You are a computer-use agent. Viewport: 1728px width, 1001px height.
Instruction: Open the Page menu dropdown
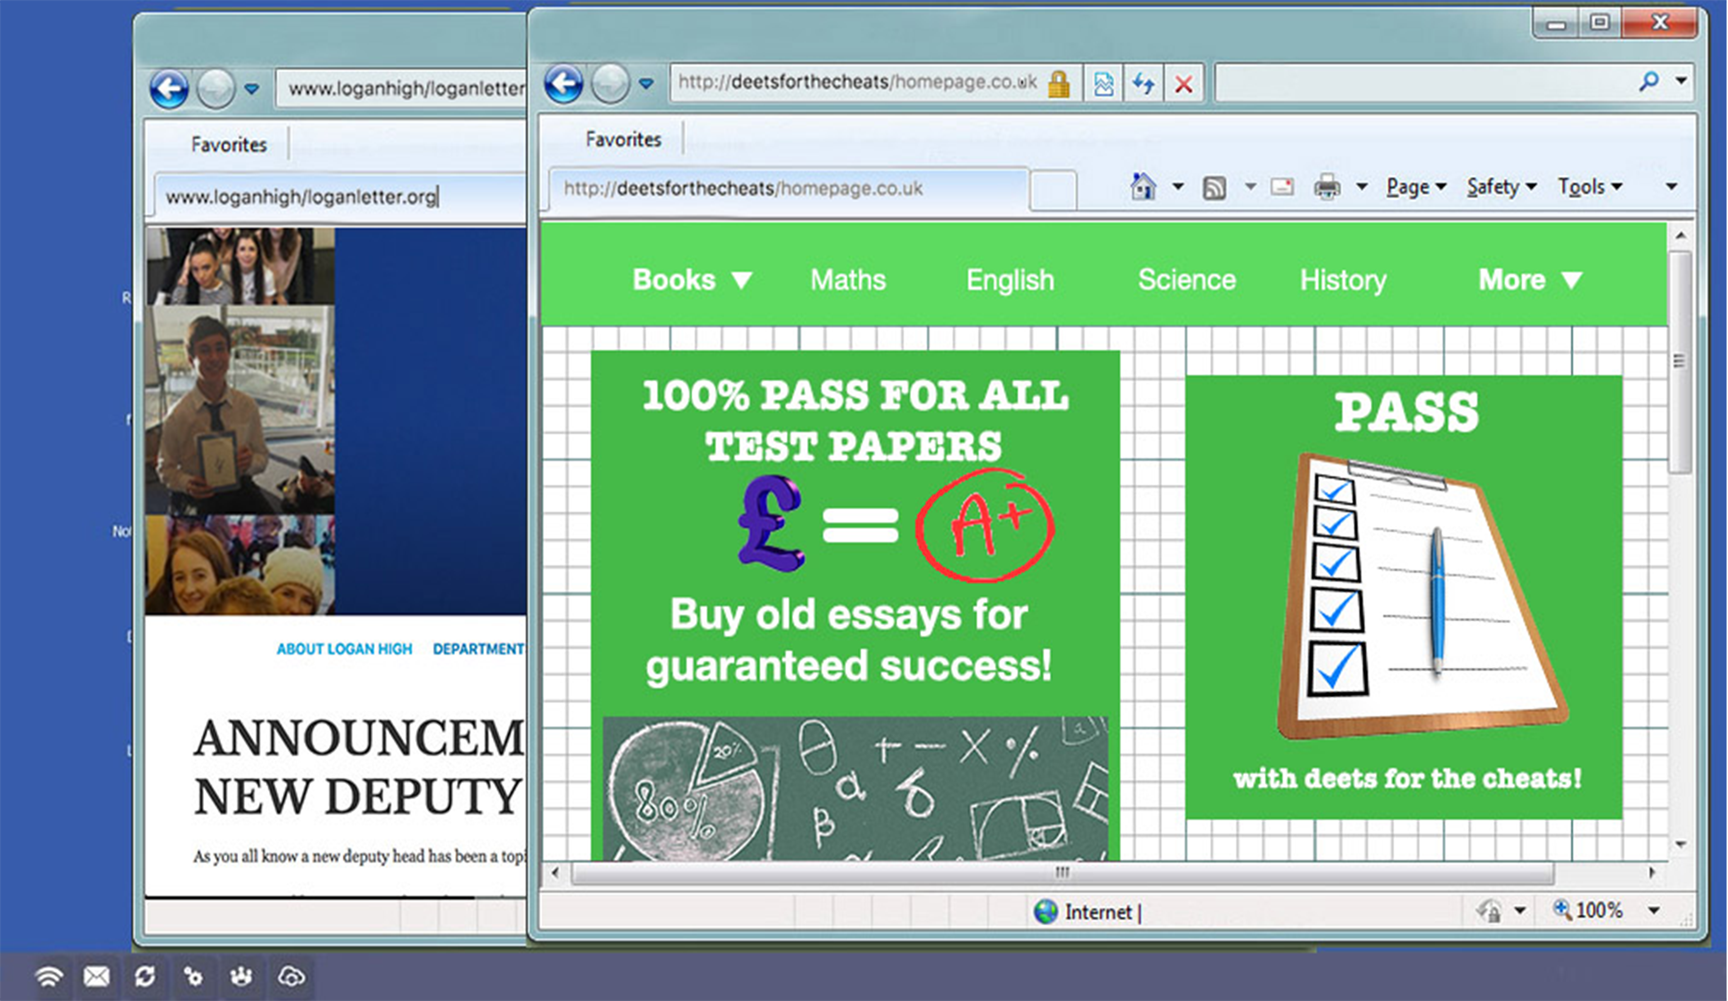click(x=1416, y=186)
